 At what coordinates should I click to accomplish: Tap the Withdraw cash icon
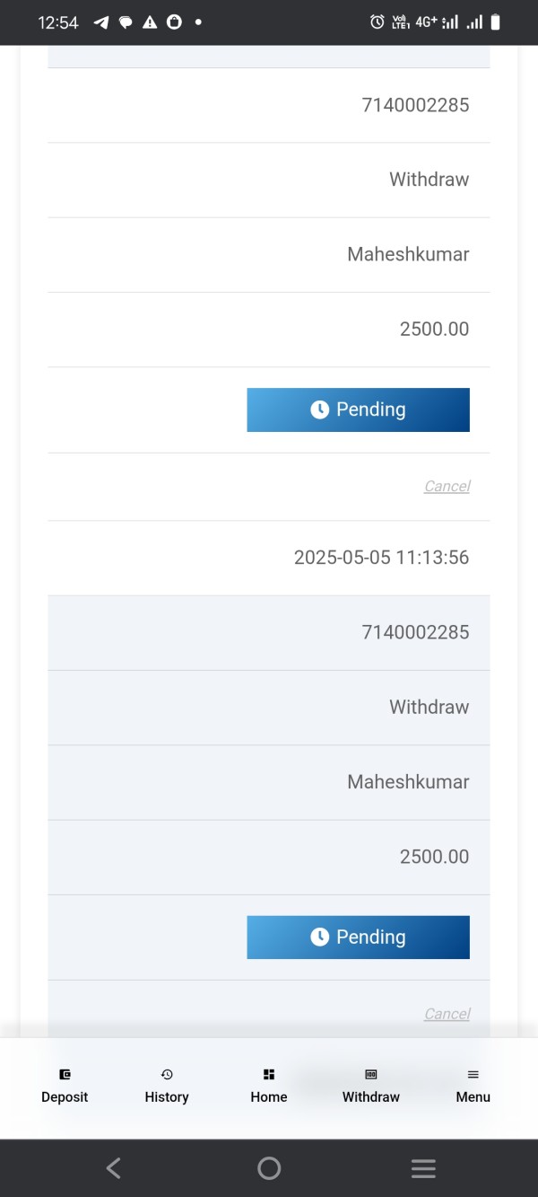(371, 1074)
